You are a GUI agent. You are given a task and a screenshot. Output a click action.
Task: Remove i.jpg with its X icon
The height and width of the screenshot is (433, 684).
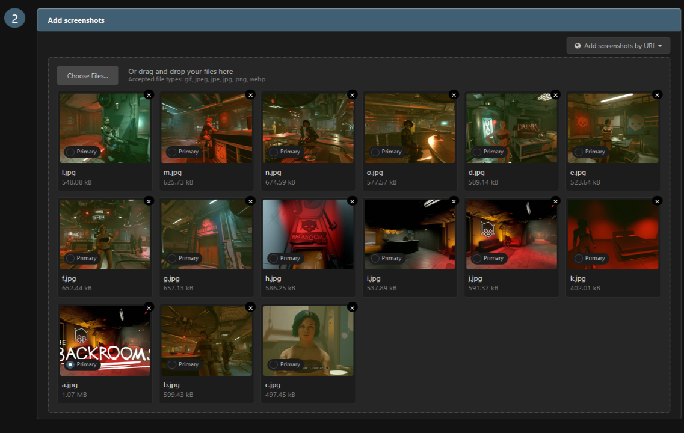tap(454, 201)
